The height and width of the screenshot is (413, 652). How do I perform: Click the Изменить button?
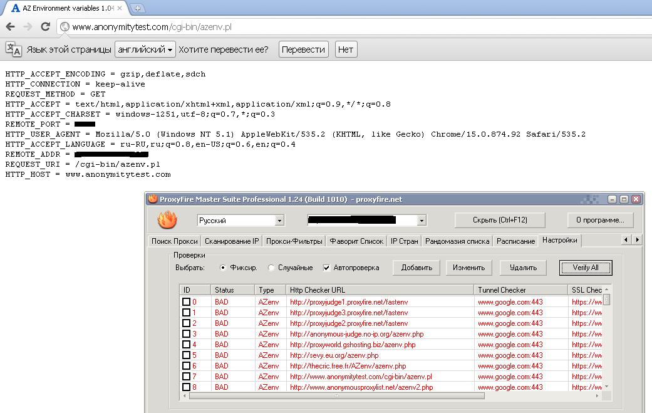point(468,268)
